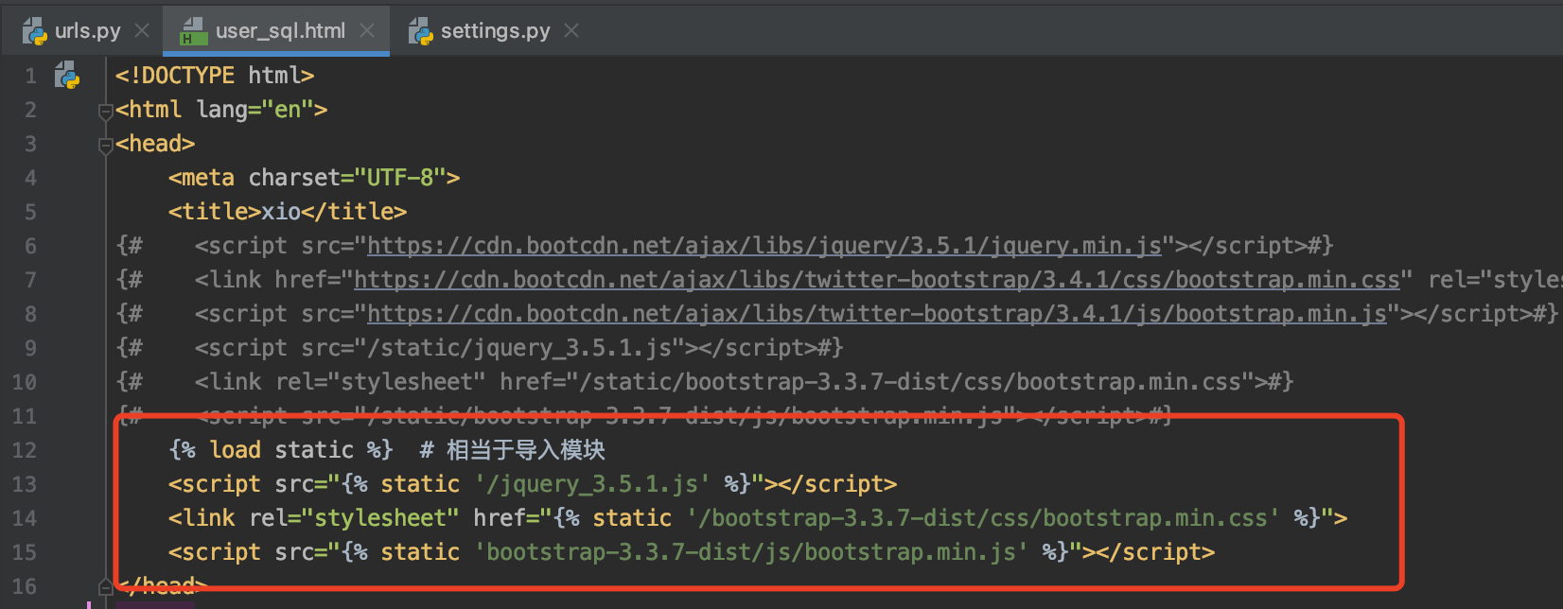This screenshot has width=1563, height=609.
Task: Close the urls.py tab
Action: tap(142, 31)
